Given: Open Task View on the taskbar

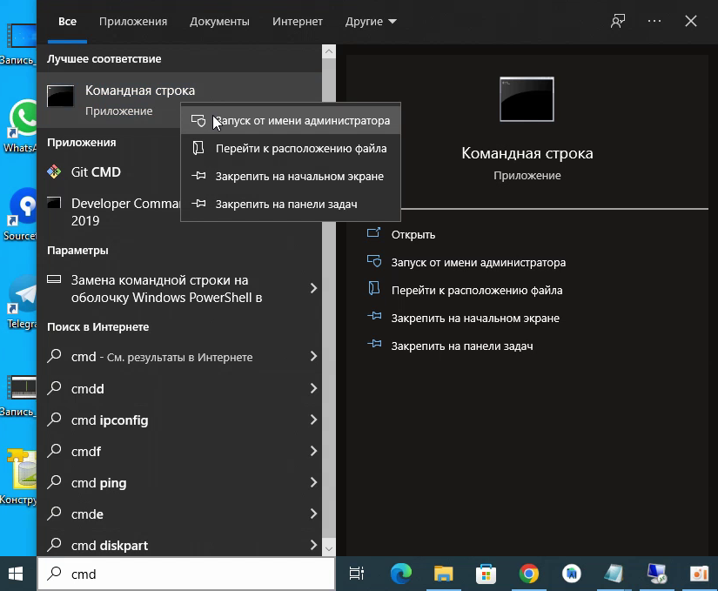Looking at the screenshot, I should (x=356, y=574).
